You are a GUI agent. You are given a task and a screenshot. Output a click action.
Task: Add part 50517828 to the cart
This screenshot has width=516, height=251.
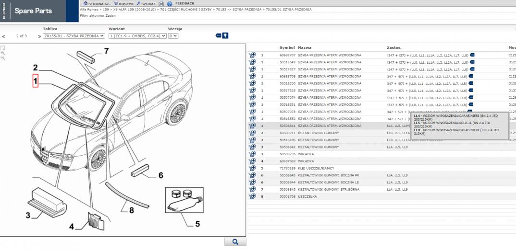252,90
